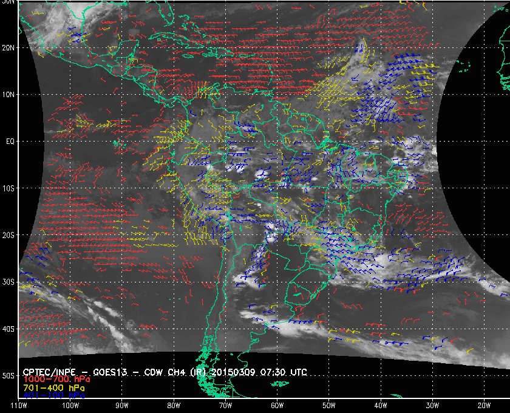Click the CH4 (IR) channel label
Image resolution: width=510 pixels, height=413 pixels.
(x=200, y=371)
